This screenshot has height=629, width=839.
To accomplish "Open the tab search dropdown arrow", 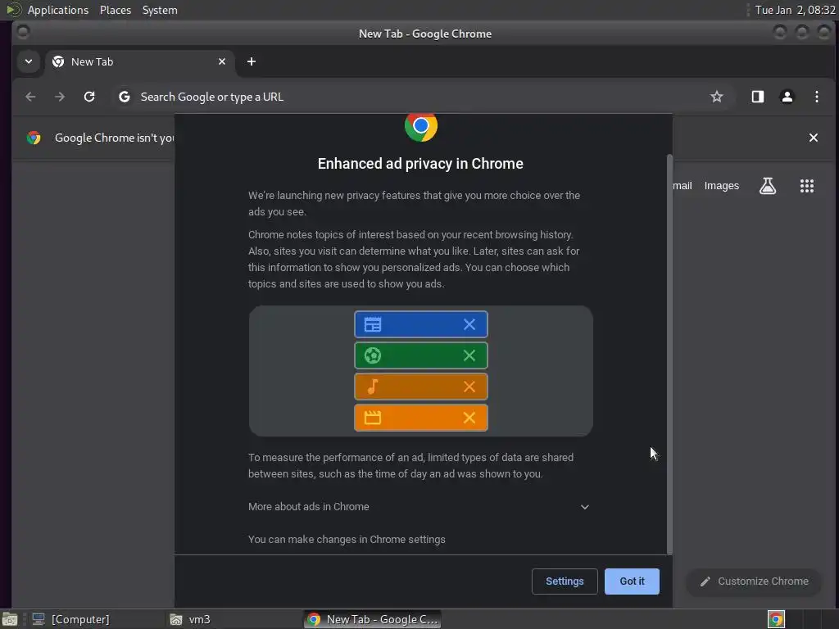I will click(x=29, y=61).
